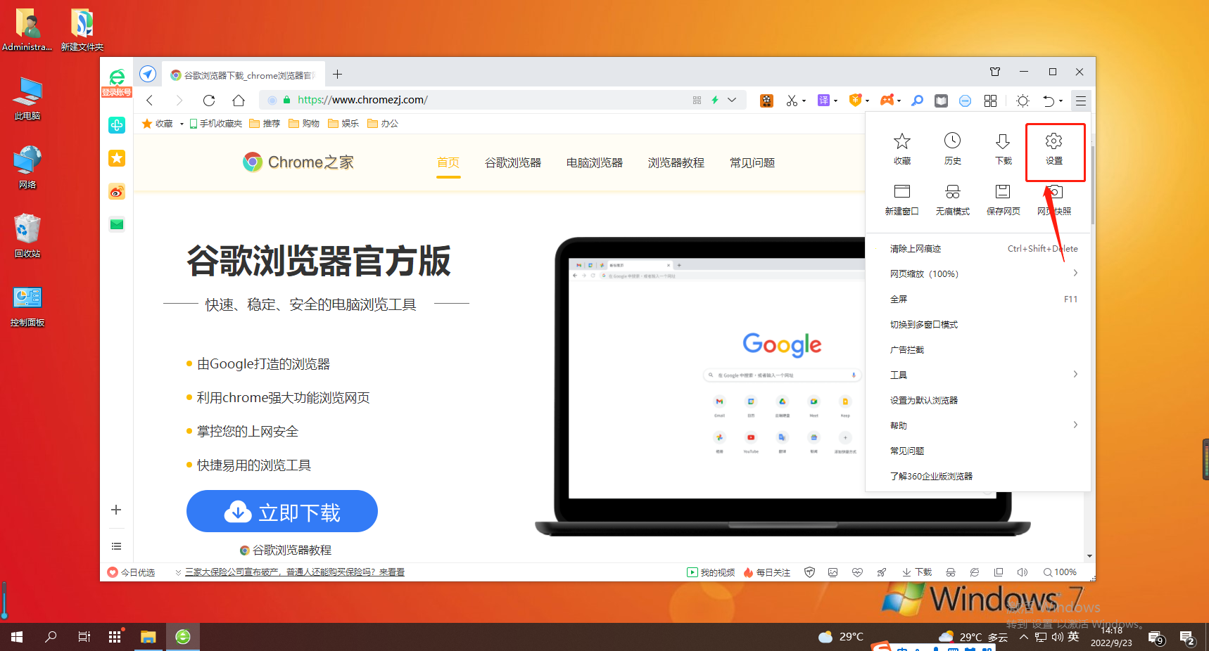This screenshot has width=1209, height=651.
Task: Click the yellow star favorites sidebar icon
Action: tap(117, 158)
